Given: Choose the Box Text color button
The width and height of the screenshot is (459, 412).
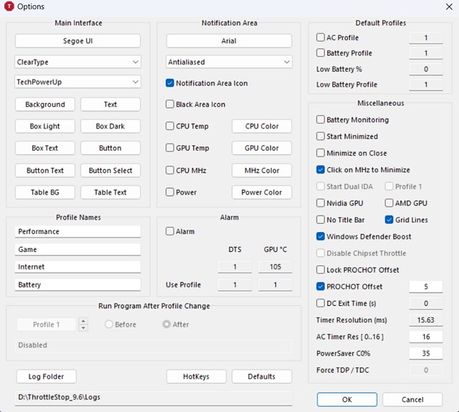Looking at the screenshot, I should click(45, 148).
